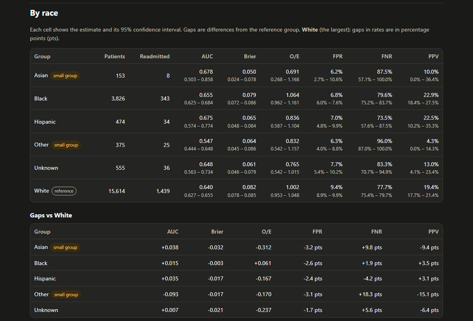Image resolution: width=473 pixels, height=321 pixels.
Task: Click the Other FNR gap "+18.3 pts"
Action: [x=370, y=295]
